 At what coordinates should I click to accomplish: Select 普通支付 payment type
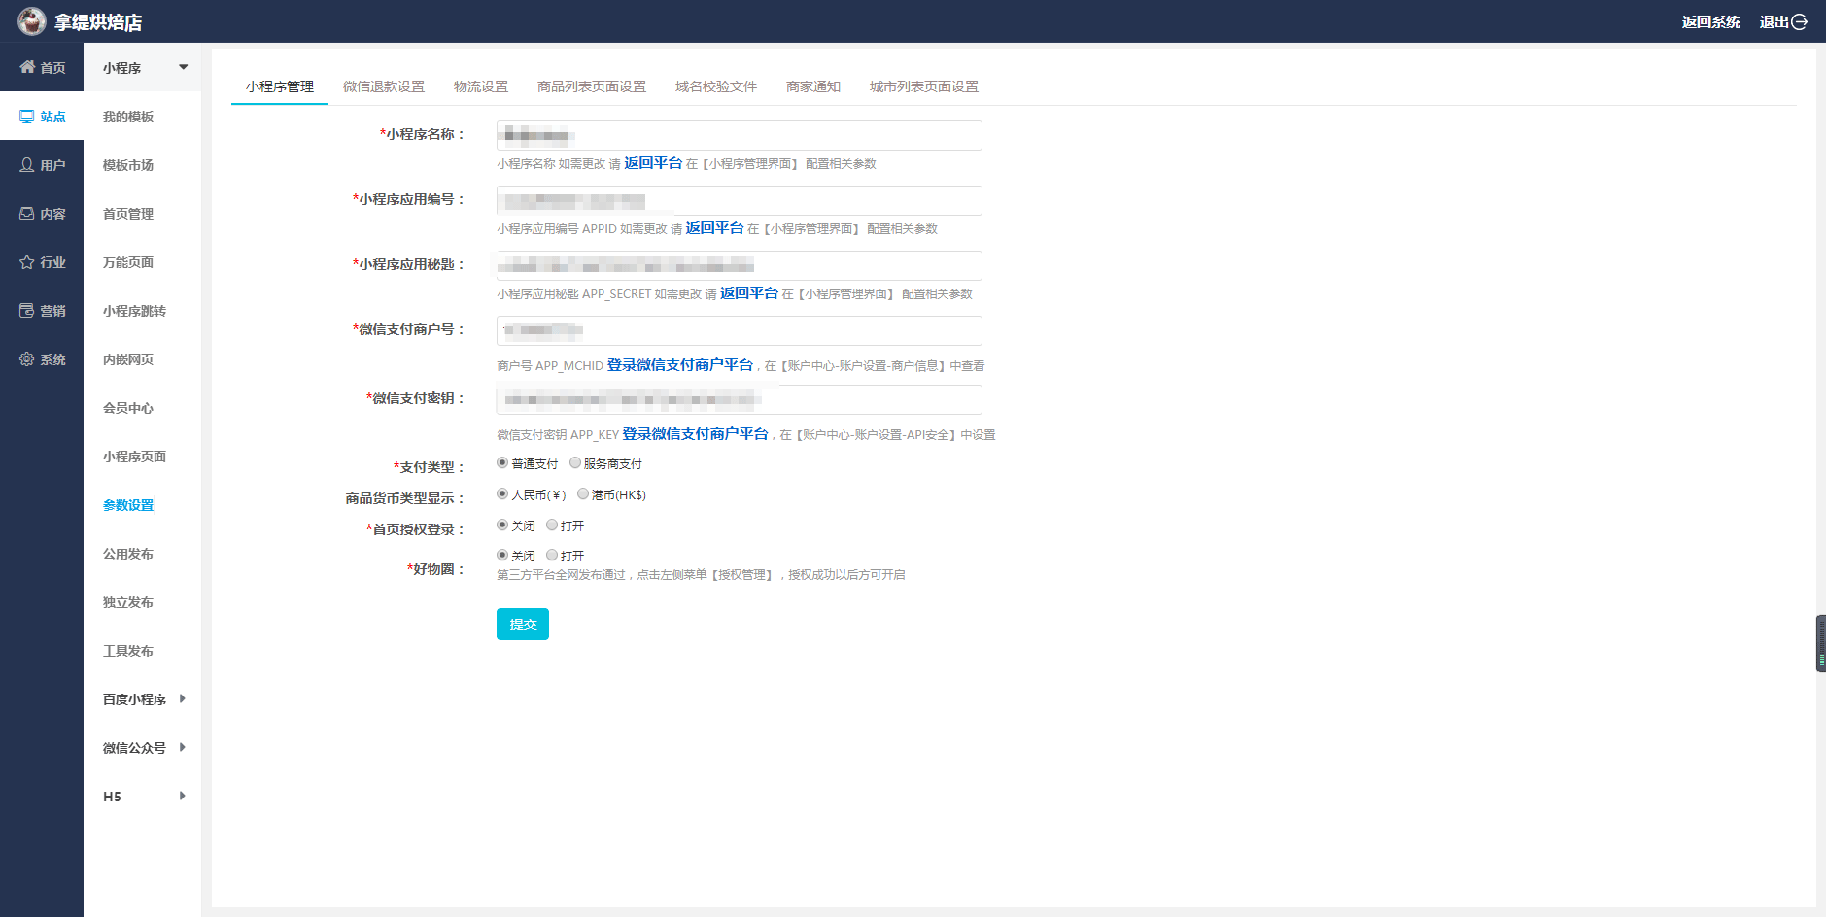coord(502,463)
